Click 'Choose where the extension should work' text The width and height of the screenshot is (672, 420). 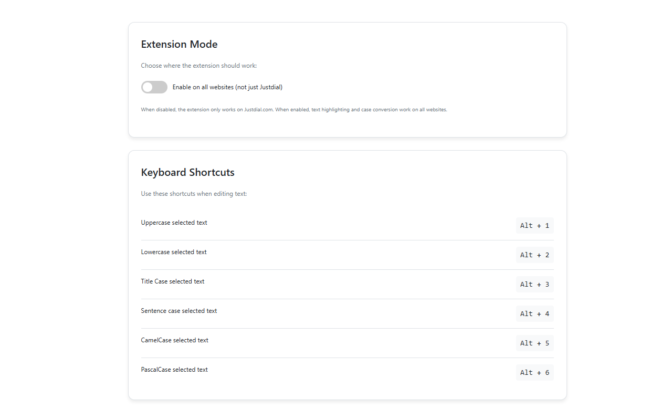pos(198,66)
